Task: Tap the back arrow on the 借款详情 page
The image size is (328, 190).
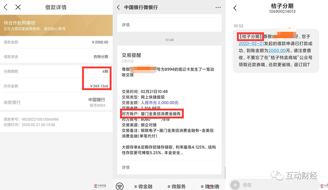Action: point(5,7)
